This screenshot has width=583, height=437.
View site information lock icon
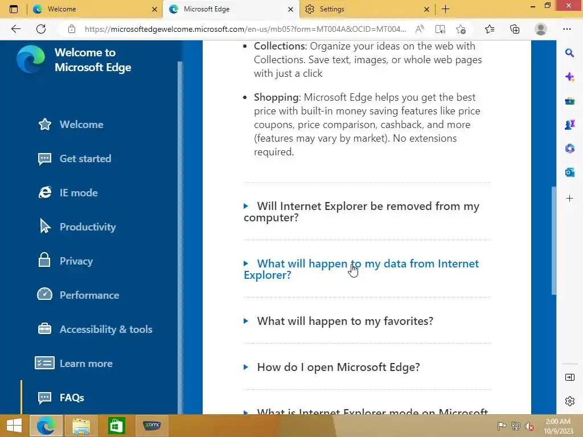(72, 29)
